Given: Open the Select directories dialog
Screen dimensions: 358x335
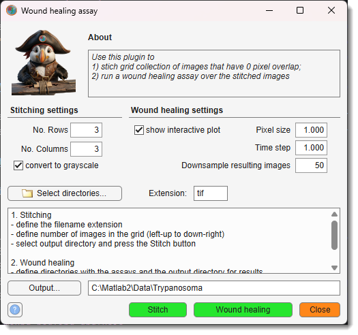Looking at the screenshot, I should pos(65,193).
